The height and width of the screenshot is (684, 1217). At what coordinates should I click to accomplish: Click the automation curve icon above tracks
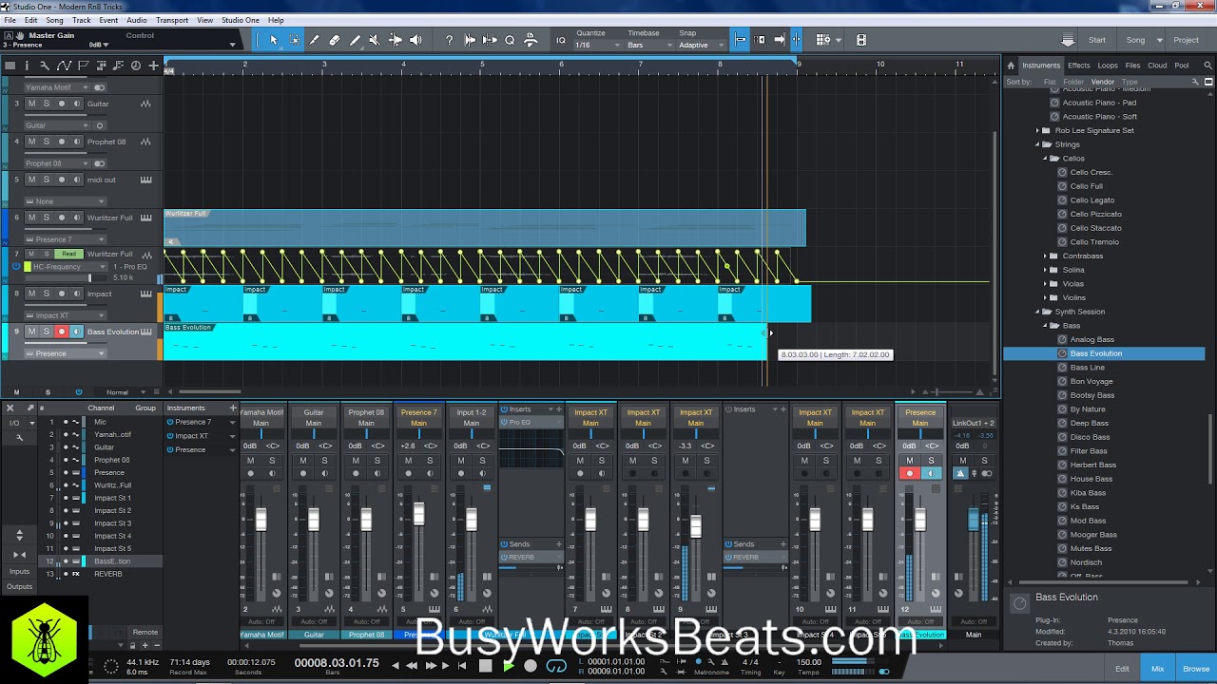tap(64, 66)
